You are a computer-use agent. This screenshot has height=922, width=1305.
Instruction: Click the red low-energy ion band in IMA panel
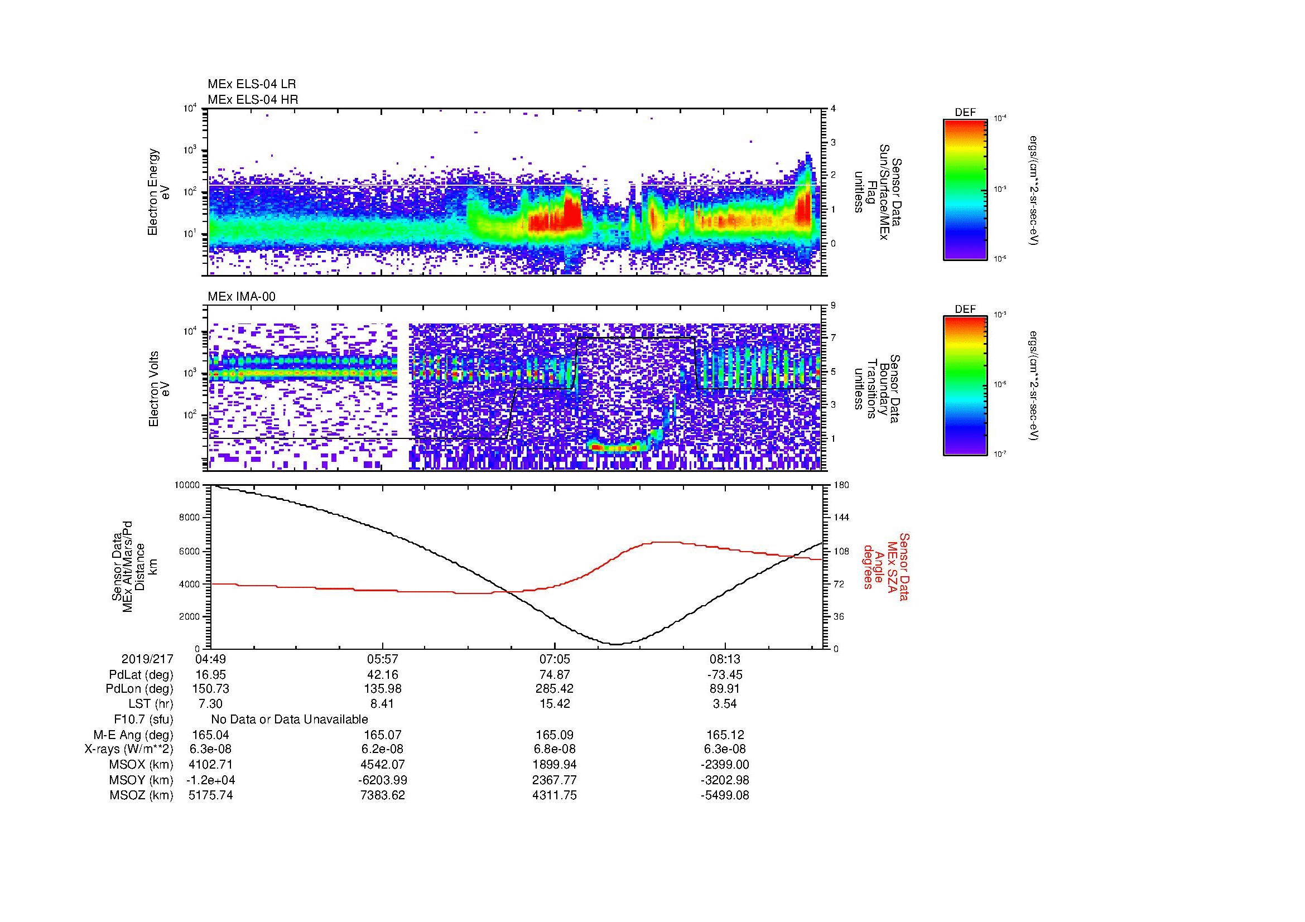(x=617, y=448)
